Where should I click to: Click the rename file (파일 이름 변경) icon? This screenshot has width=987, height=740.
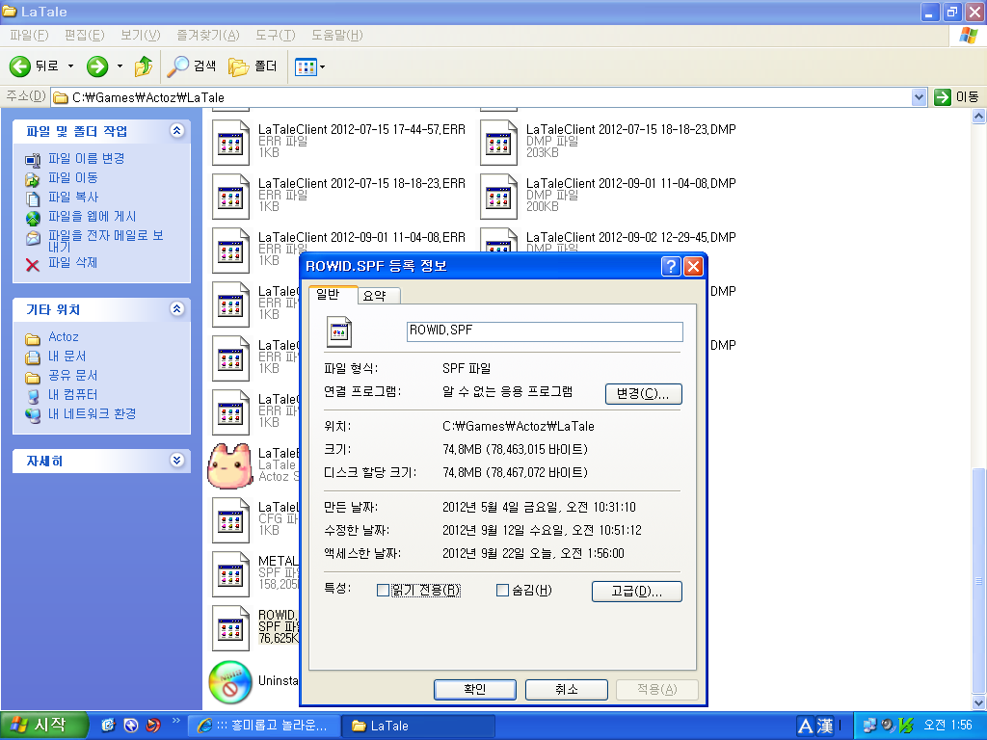[33, 160]
